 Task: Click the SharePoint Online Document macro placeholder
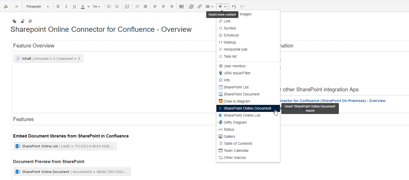click(x=72, y=172)
